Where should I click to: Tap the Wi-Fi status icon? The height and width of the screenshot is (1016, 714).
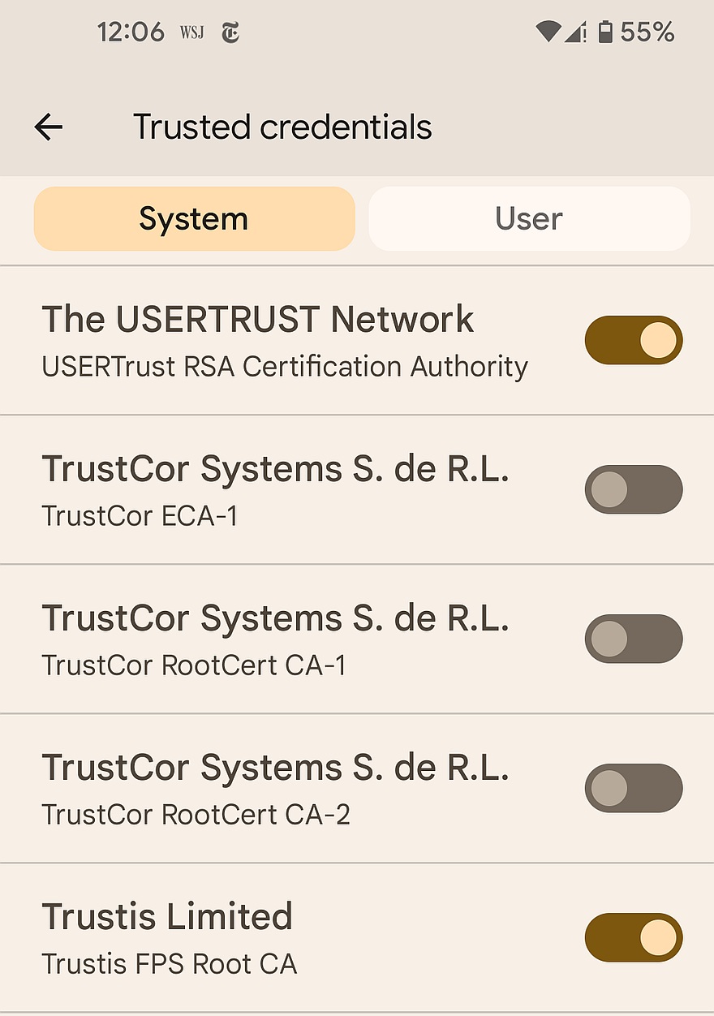click(548, 32)
